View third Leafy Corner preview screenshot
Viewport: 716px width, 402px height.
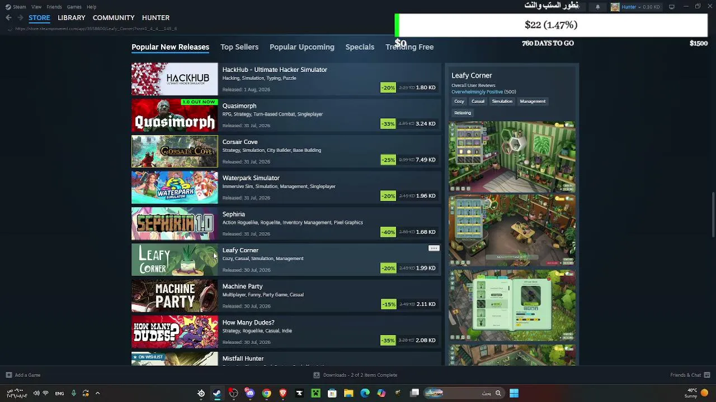point(512,305)
